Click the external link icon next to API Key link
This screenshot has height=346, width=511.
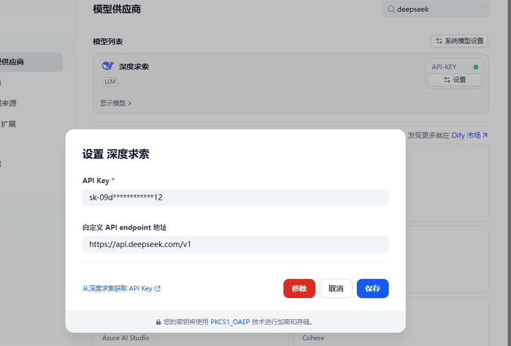tap(157, 289)
